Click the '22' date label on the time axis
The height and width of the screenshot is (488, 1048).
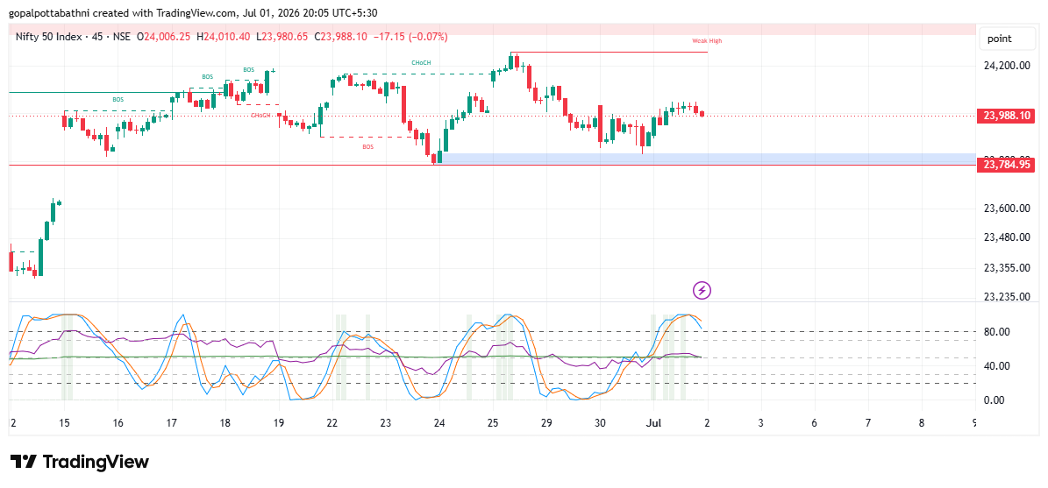(332, 422)
